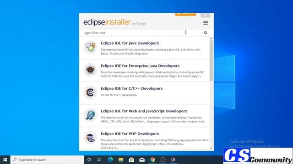Image resolution: width=293 pixels, height=164 pixels.
Task: Open File Explorer from the taskbar
Action: [x=121, y=160]
